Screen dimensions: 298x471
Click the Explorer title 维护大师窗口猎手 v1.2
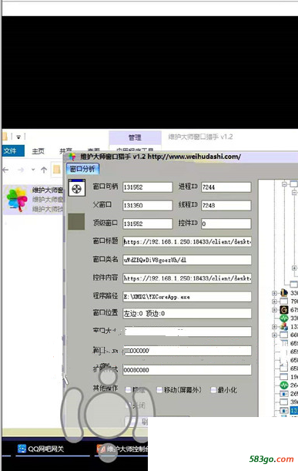click(x=200, y=137)
